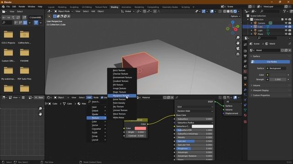Select solid viewport shading mode
Screen dimensions: 293x164
228,11
